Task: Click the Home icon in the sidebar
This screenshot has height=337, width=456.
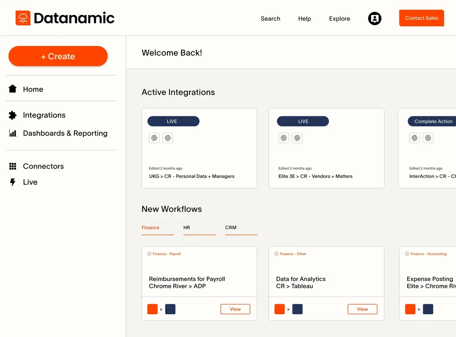Action: click(x=13, y=88)
